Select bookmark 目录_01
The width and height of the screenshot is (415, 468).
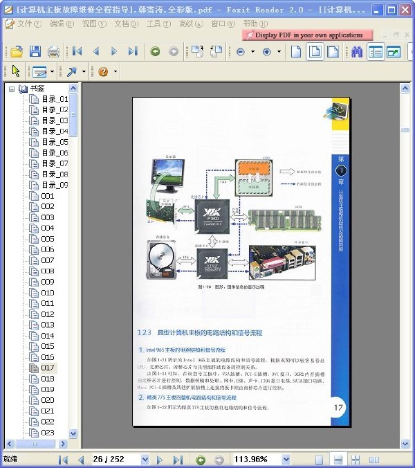pyautogui.click(x=55, y=99)
